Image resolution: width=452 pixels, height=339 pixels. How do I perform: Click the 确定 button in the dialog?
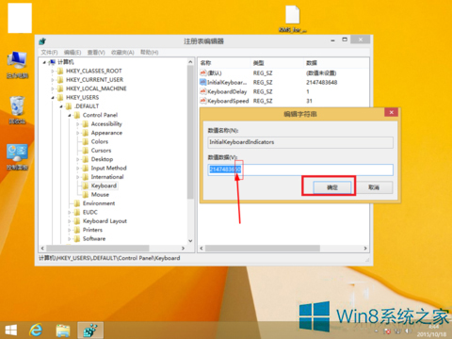click(x=332, y=187)
